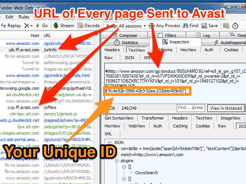Screen dimensions: 246x184
Task: Click the Remove (X) sessions icon
Action: 26,26
